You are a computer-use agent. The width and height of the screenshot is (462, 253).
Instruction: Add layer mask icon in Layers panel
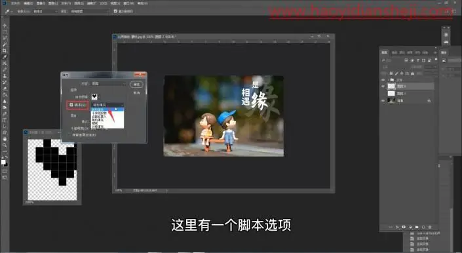point(404,227)
